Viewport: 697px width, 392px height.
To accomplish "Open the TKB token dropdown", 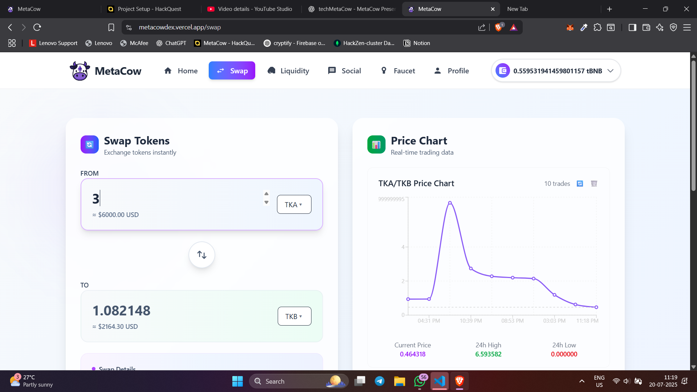I will click(x=294, y=316).
